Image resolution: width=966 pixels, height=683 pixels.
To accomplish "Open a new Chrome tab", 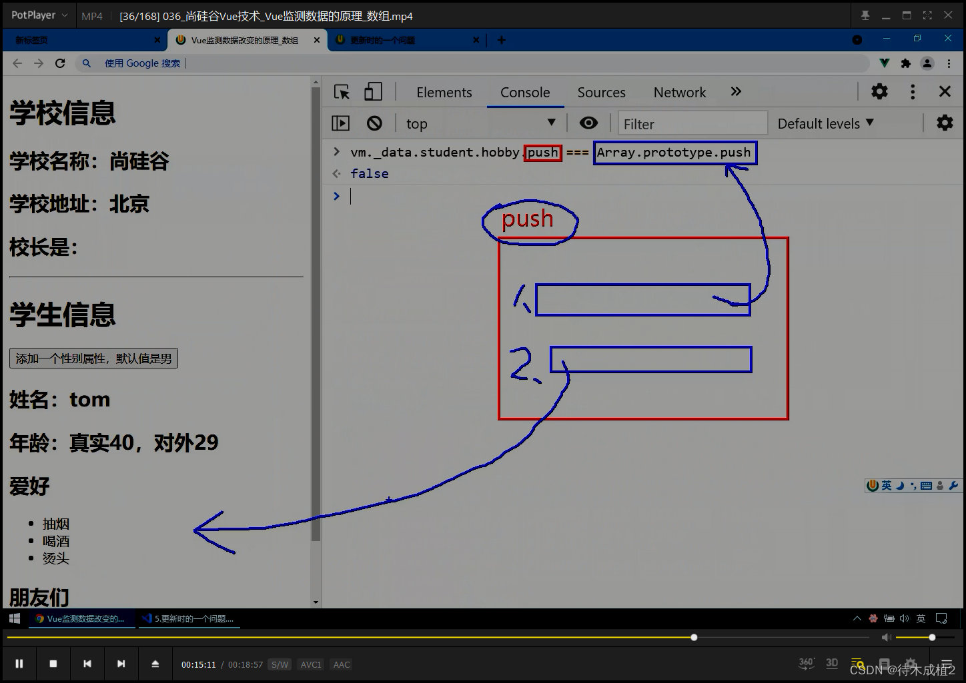I will [x=501, y=40].
